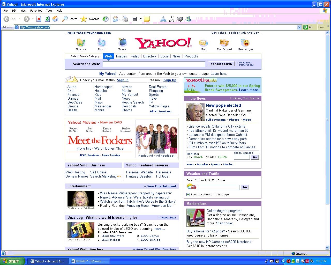Click the Yahoo! Search button
The width and height of the screenshot is (331, 265).
tap(221, 64)
